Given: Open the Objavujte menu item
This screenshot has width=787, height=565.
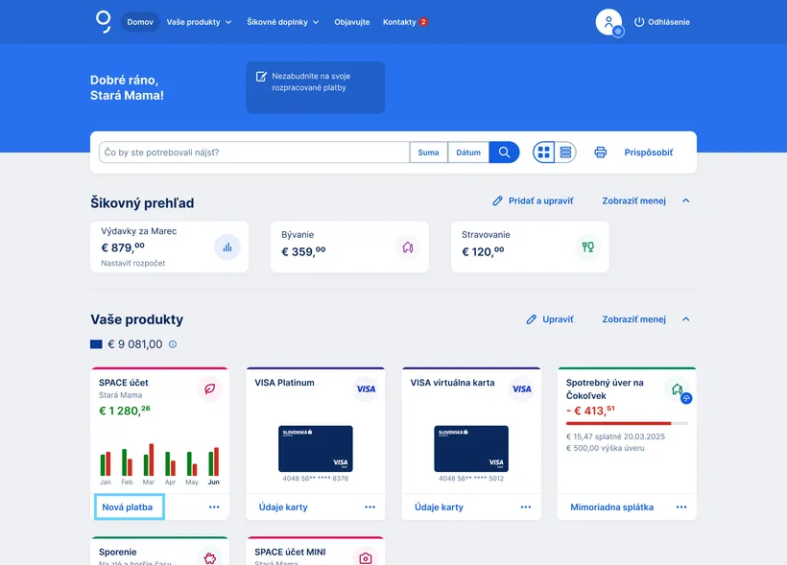Looking at the screenshot, I should coord(351,22).
